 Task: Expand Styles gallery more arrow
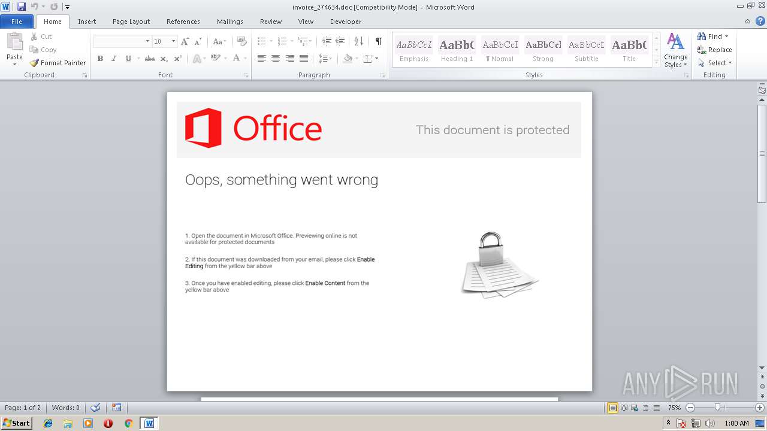point(656,62)
